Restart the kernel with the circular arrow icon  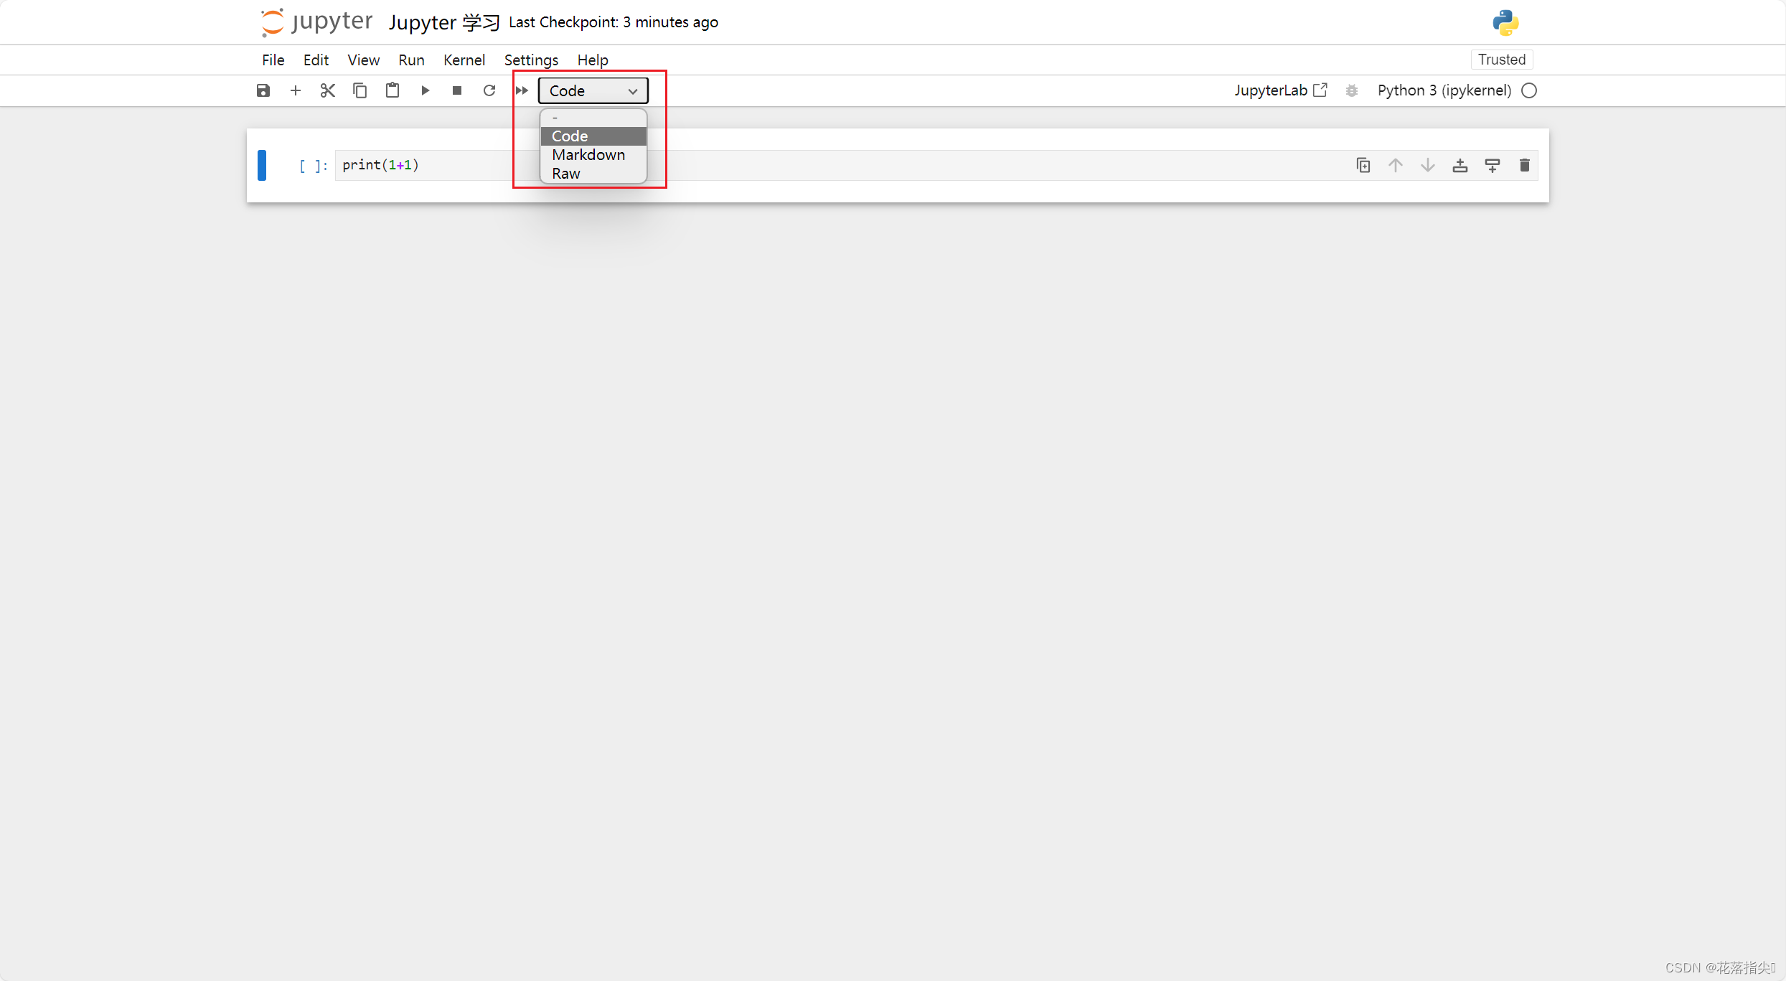pos(489,90)
